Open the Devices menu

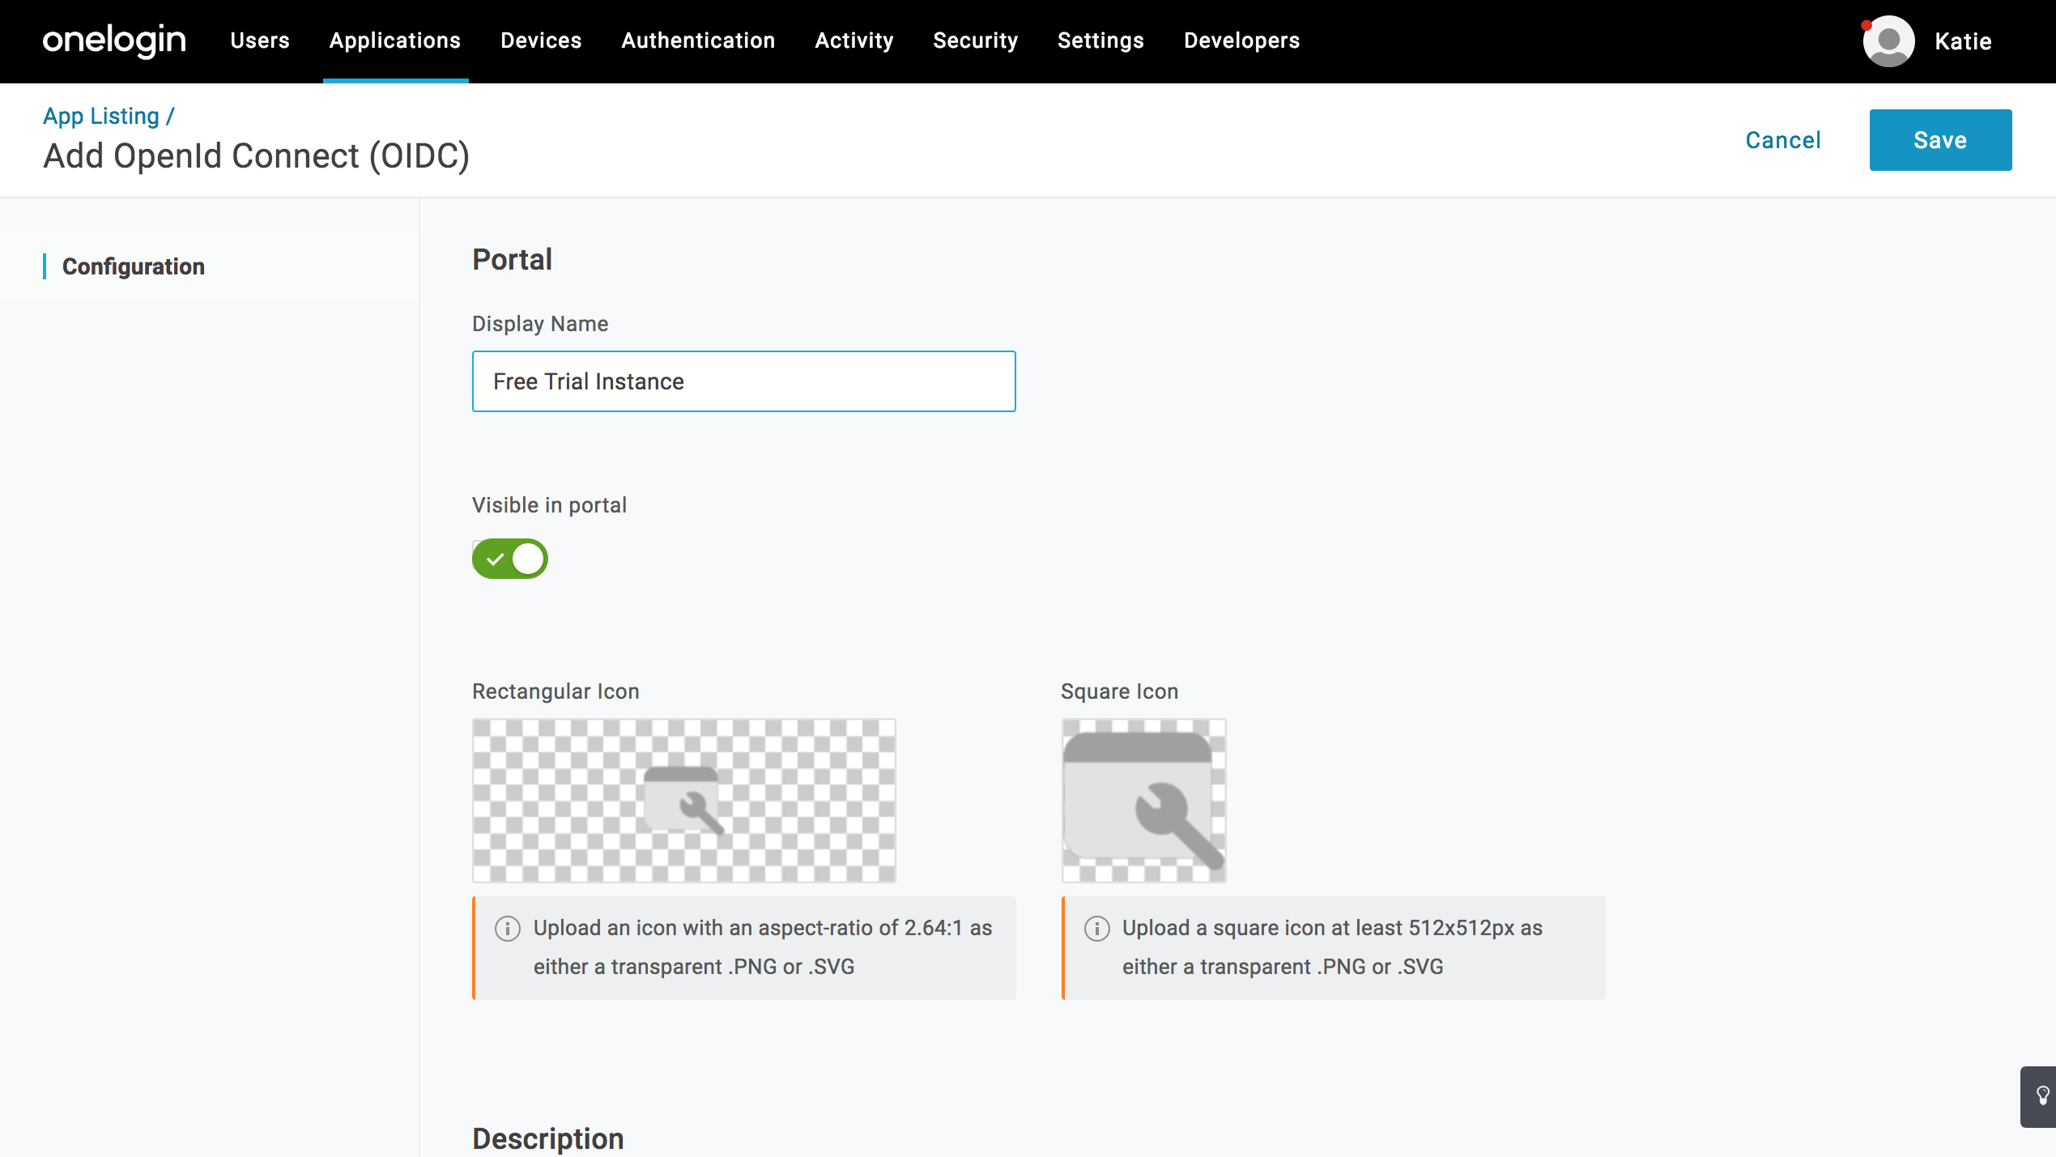coord(541,40)
